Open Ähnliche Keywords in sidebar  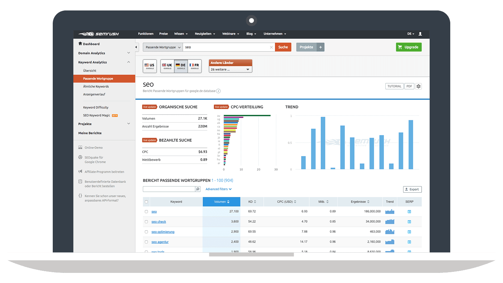96,86
